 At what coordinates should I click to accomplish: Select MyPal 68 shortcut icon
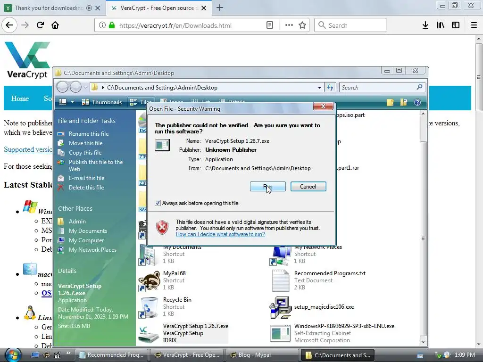150,281
